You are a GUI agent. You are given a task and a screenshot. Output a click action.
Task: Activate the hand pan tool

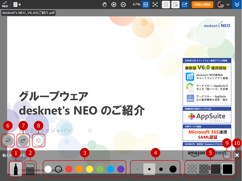pyautogui.click(x=105, y=4)
